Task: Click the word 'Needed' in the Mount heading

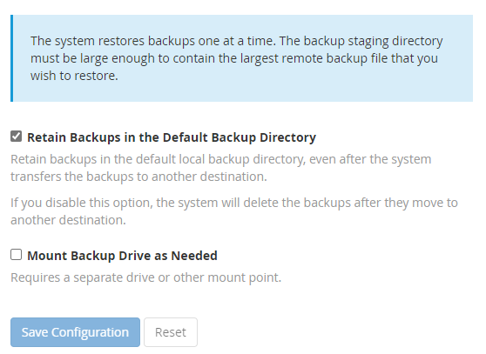Action: click(x=194, y=256)
